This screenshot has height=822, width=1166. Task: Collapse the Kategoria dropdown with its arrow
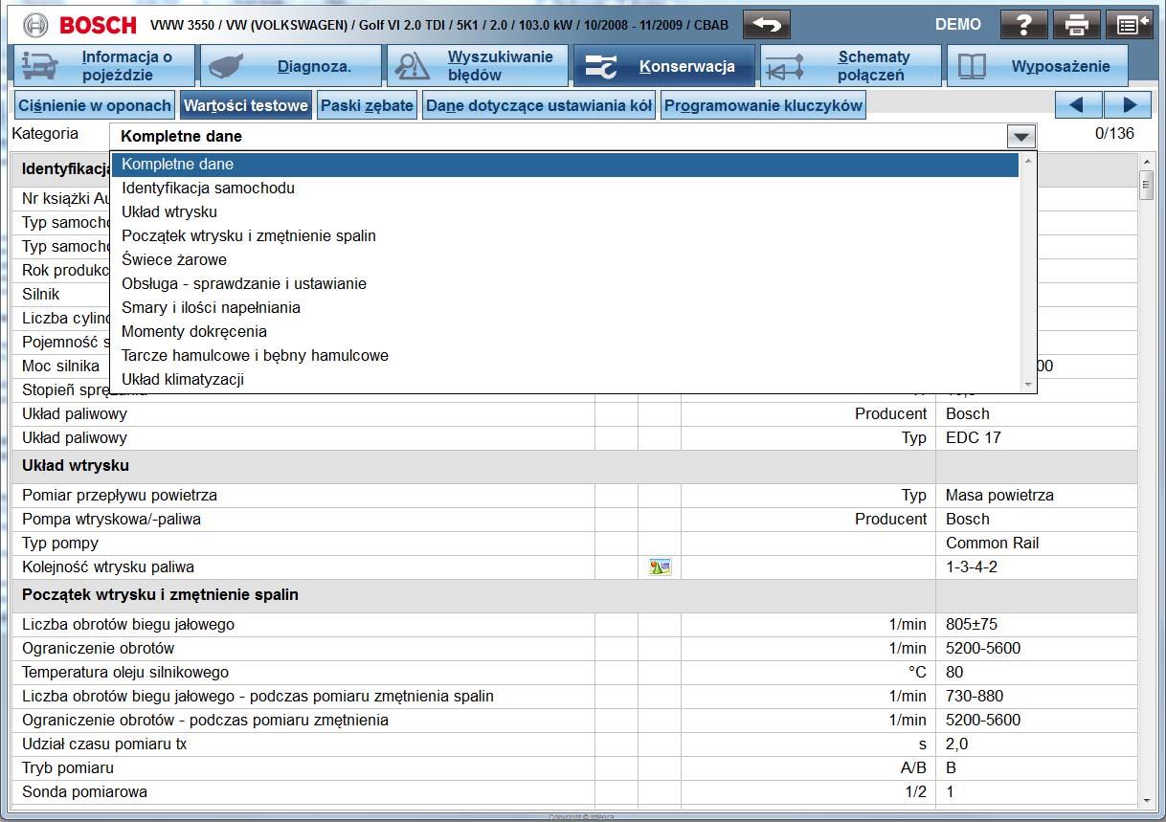pos(1021,136)
